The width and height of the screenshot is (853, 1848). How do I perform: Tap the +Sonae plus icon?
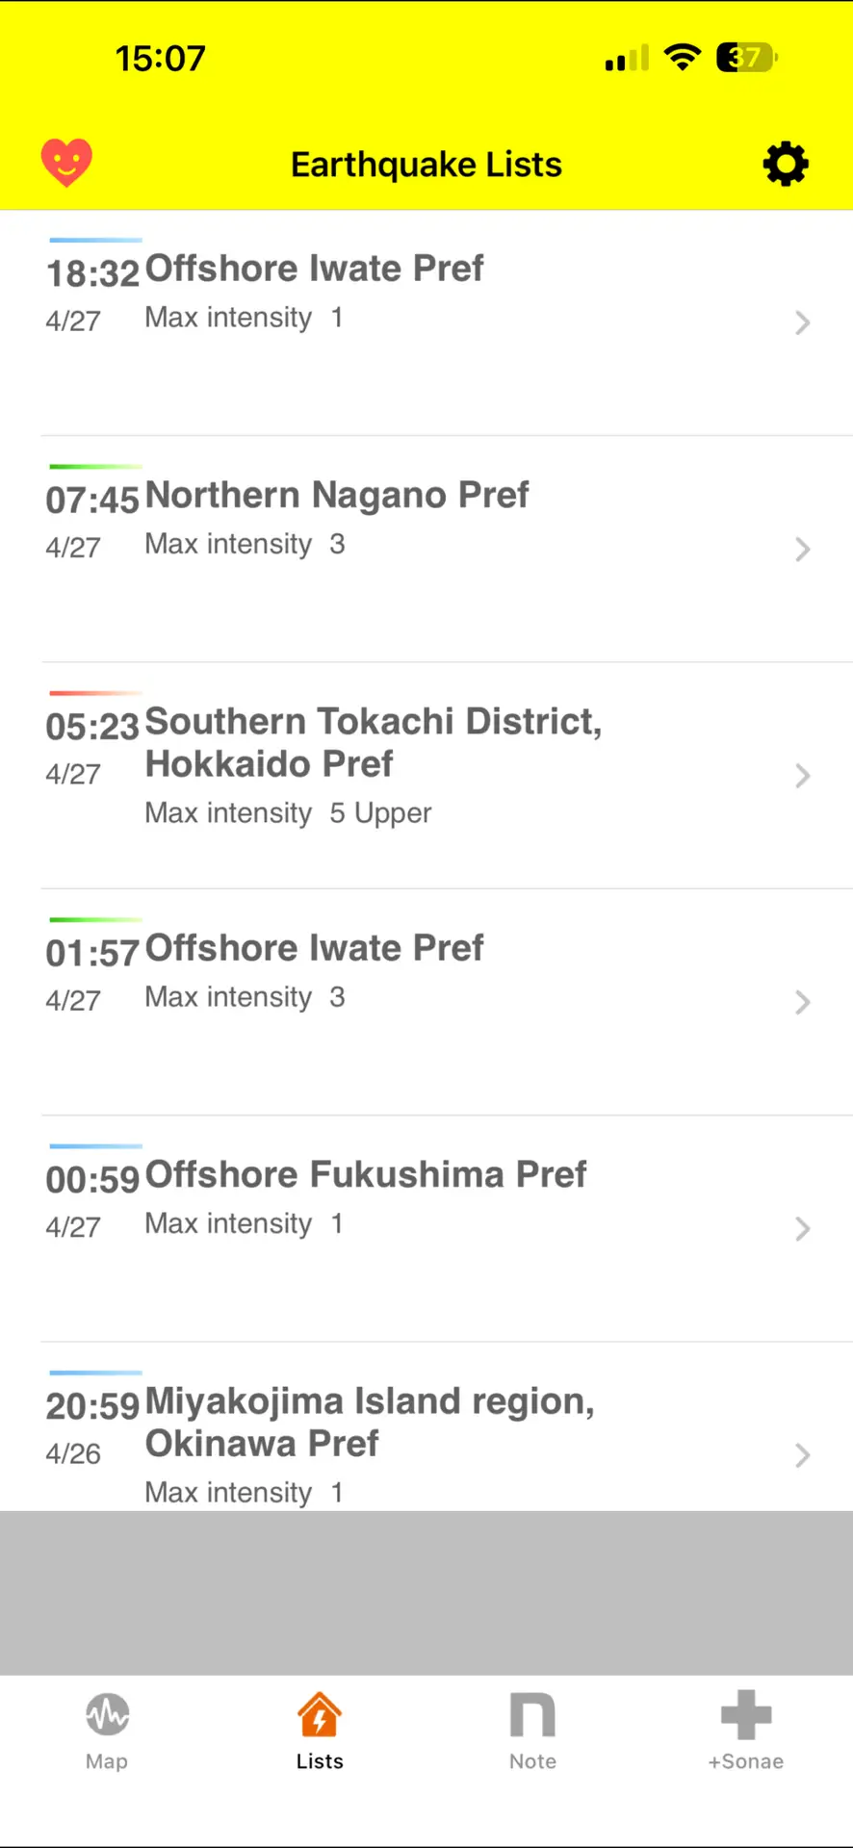pyautogui.click(x=746, y=1715)
